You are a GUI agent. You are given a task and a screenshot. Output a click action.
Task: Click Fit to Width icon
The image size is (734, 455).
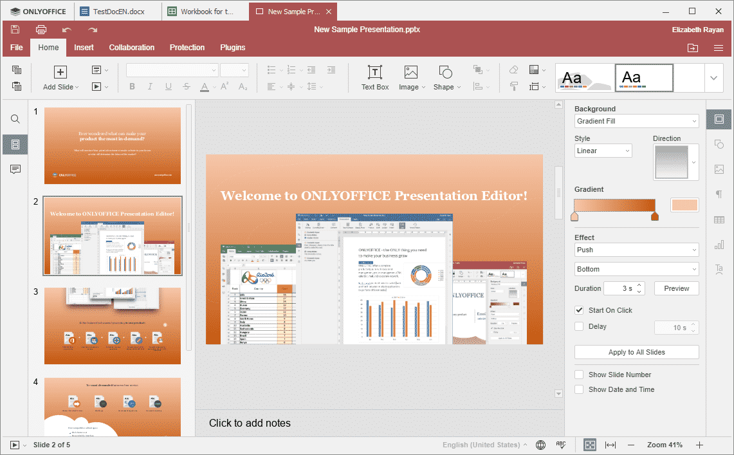click(x=610, y=445)
